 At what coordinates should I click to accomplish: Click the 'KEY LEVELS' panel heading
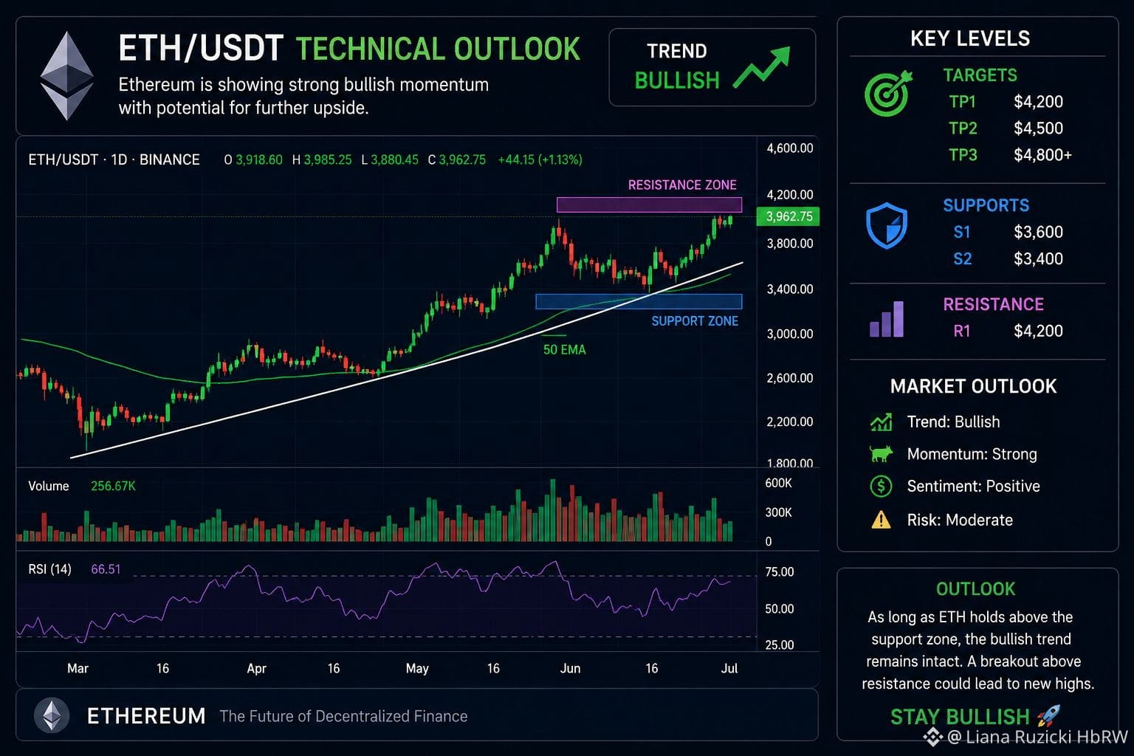[x=970, y=38]
